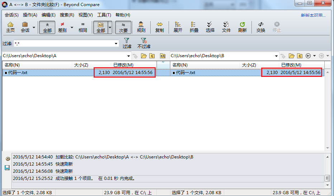The height and width of the screenshot is (196, 334).
Task: Click right pane up-one-level folder icon
Action: click(x=300, y=56)
